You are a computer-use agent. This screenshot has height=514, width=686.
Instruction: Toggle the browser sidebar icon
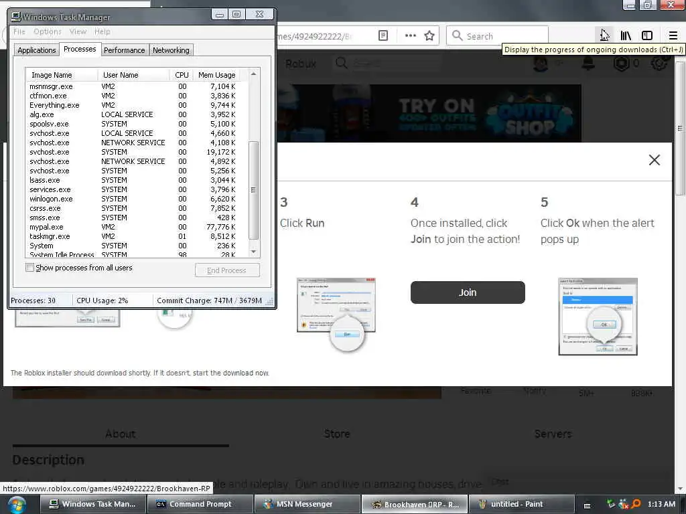pyautogui.click(x=646, y=35)
